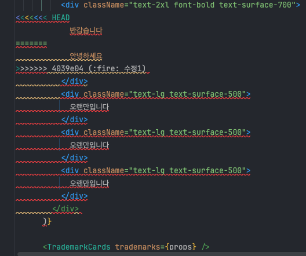Click the horizontal scrollbar at bottom
The height and width of the screenshot is (256, 306).
click(162, 254)
